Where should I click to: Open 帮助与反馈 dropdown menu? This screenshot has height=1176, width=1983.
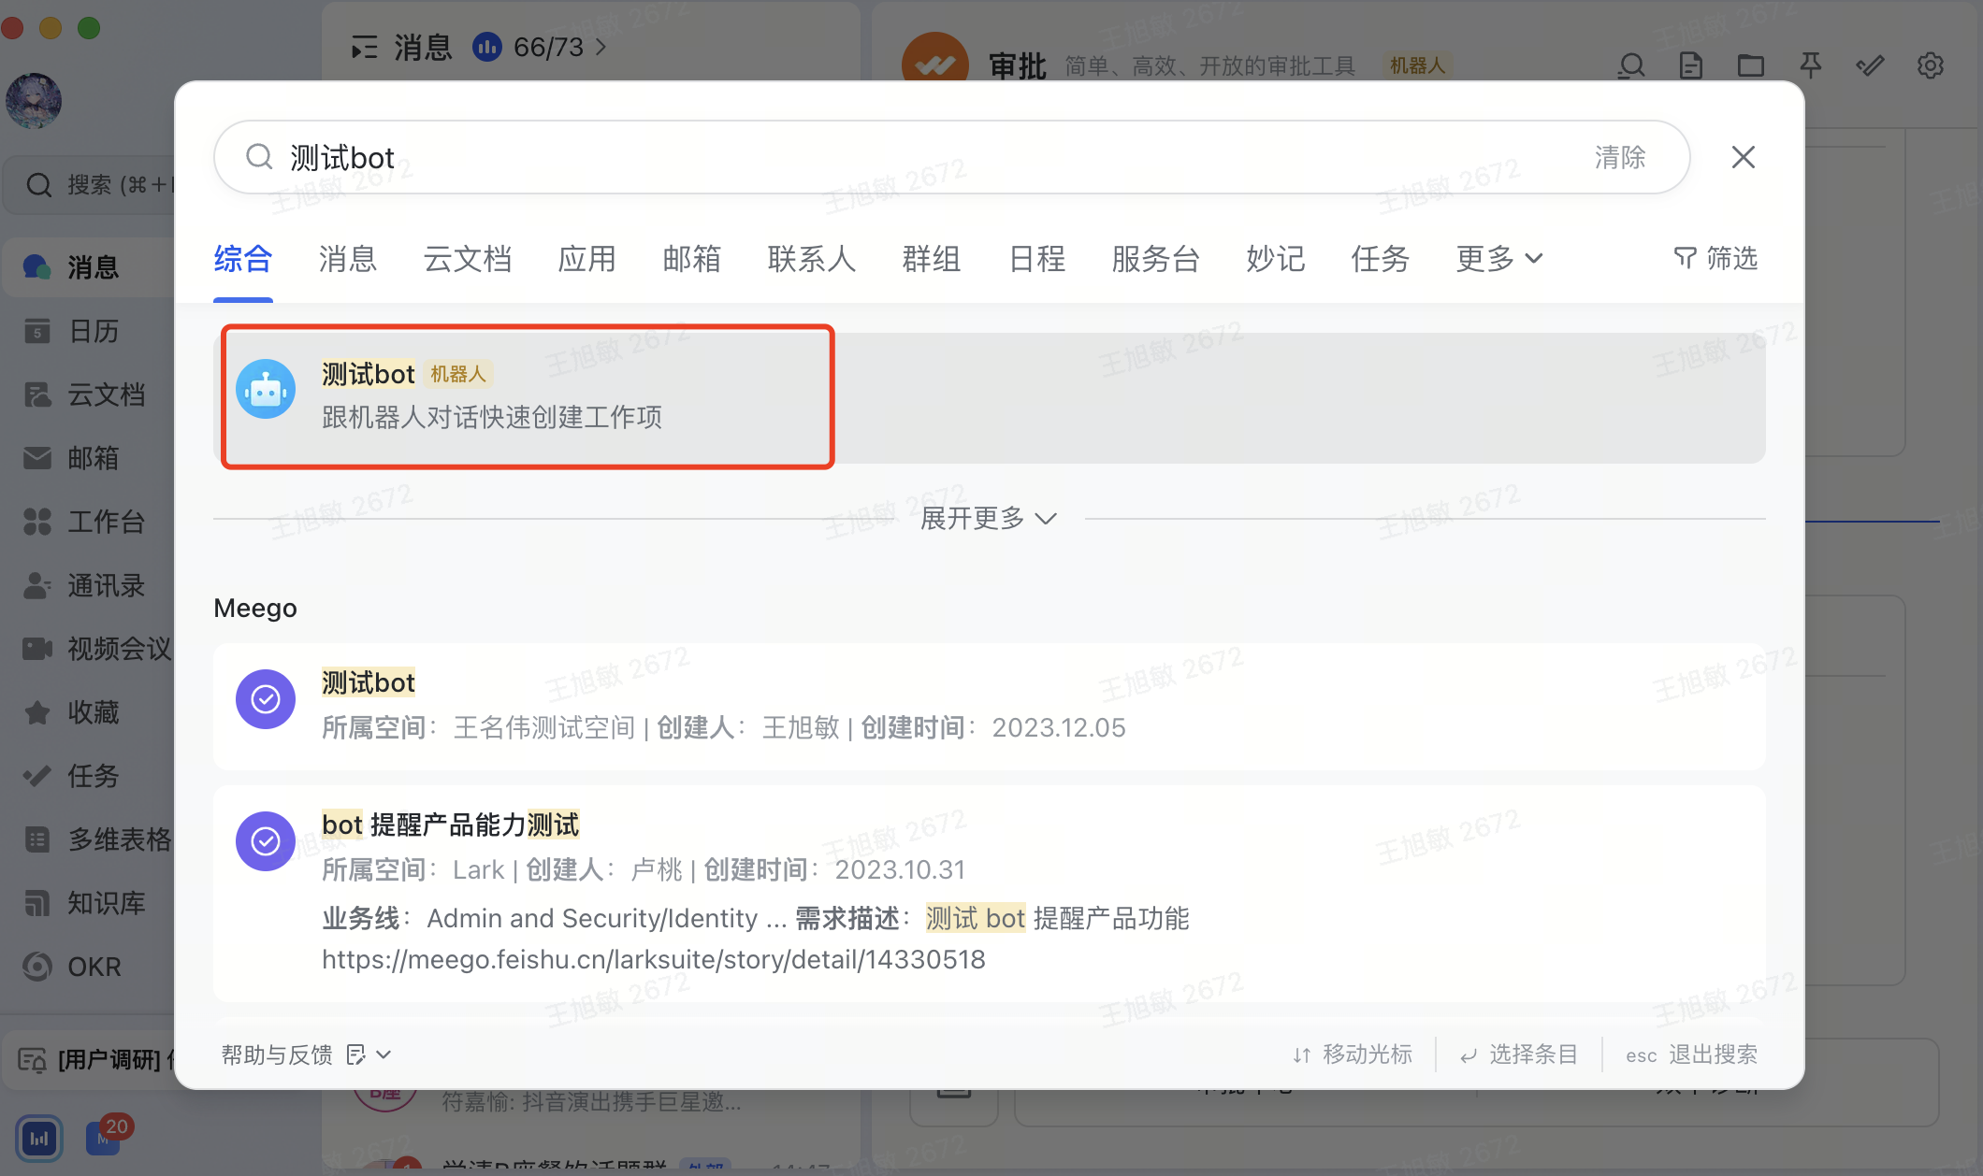click(x=306, y=1054)
